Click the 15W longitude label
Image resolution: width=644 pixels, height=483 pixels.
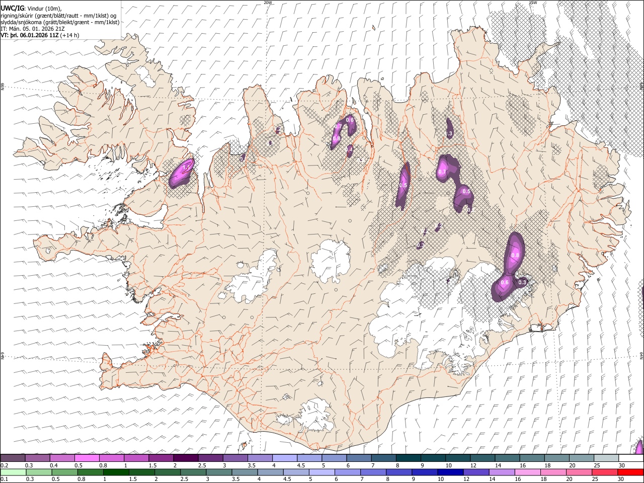(x=533, y=2)
